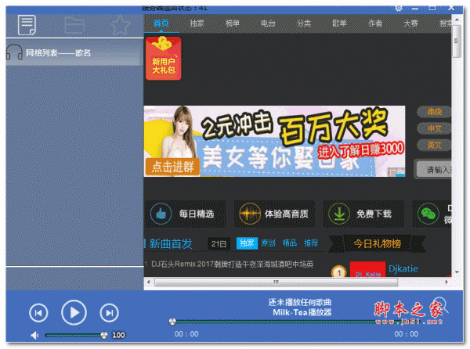The width and height of the screenshot is (470, 349).
Task: Skip to the next track
Action: (x=109, y=313)
